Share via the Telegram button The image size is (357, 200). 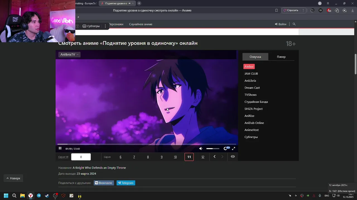click(126, 183)
